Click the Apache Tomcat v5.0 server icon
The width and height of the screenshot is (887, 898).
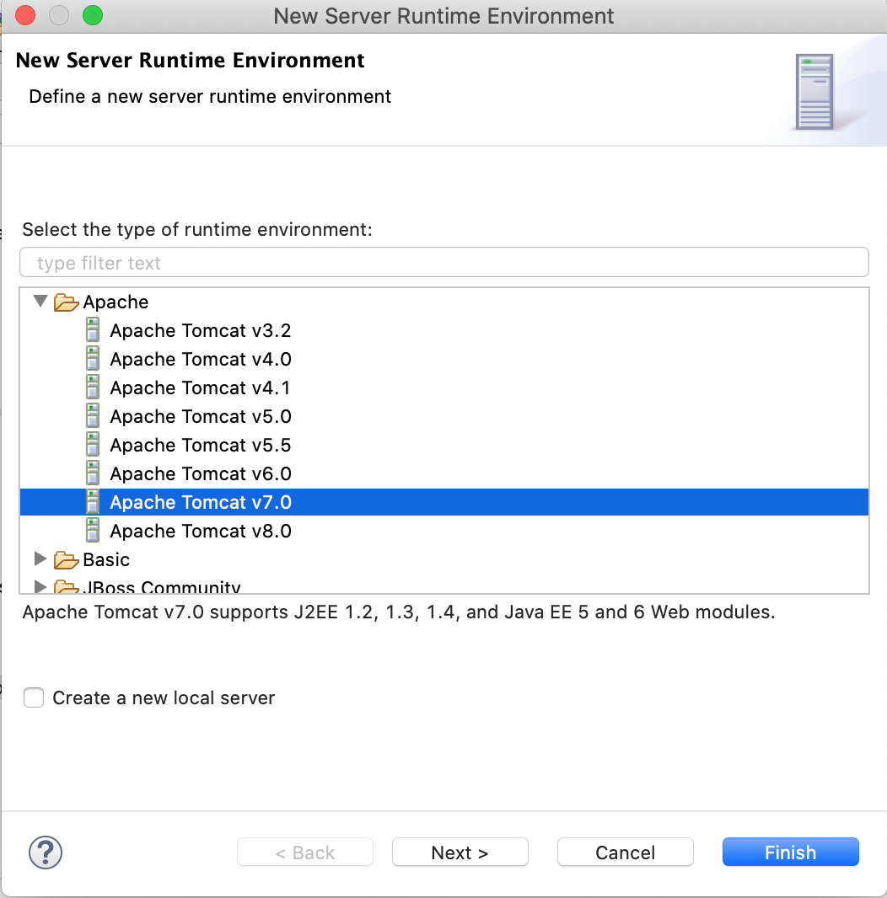(x=92, y=416)
